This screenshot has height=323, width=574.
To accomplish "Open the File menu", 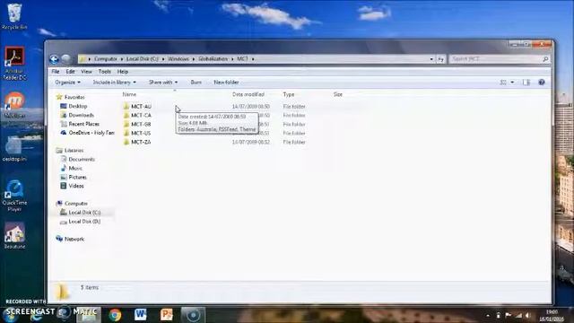I will click(56, 72).
